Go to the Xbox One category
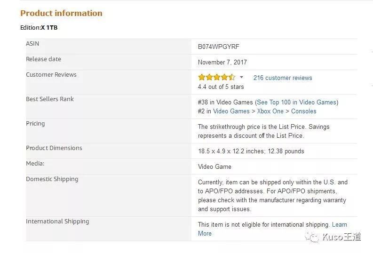The width and height of the screenshot is (373, 253). point(270,111)
